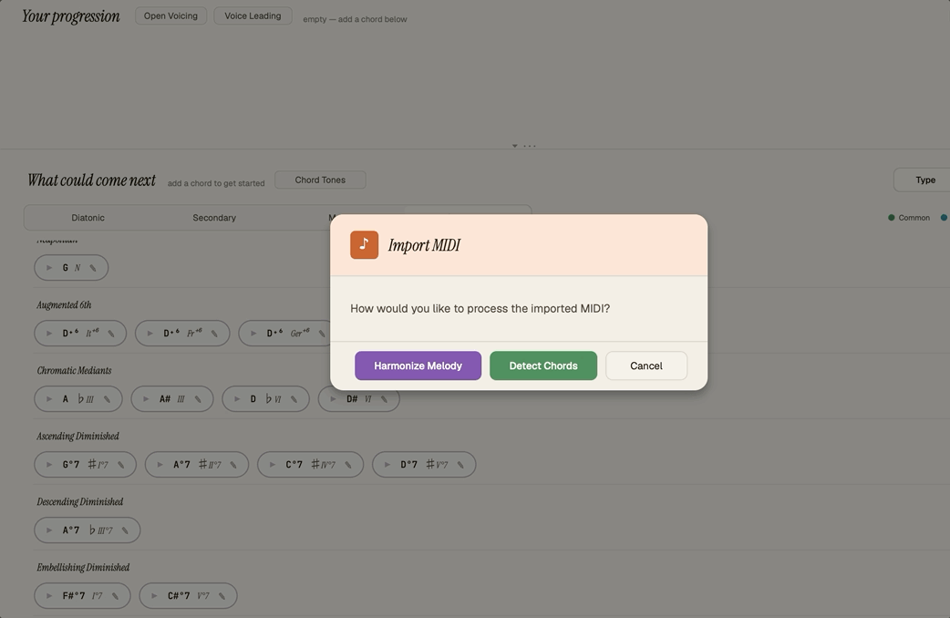950x618 pixels.
Task: Play the A°7 #II°7 chord
Action: click(160, 465)
